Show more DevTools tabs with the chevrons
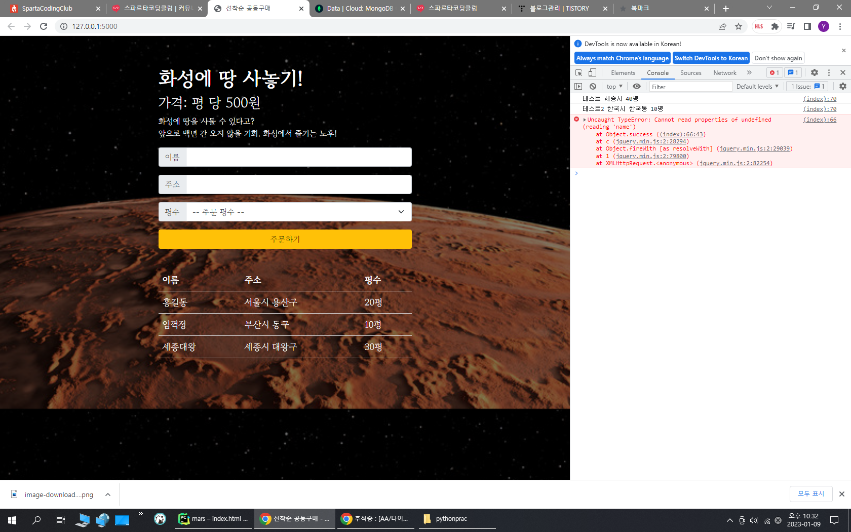 [x=749, y=72]
